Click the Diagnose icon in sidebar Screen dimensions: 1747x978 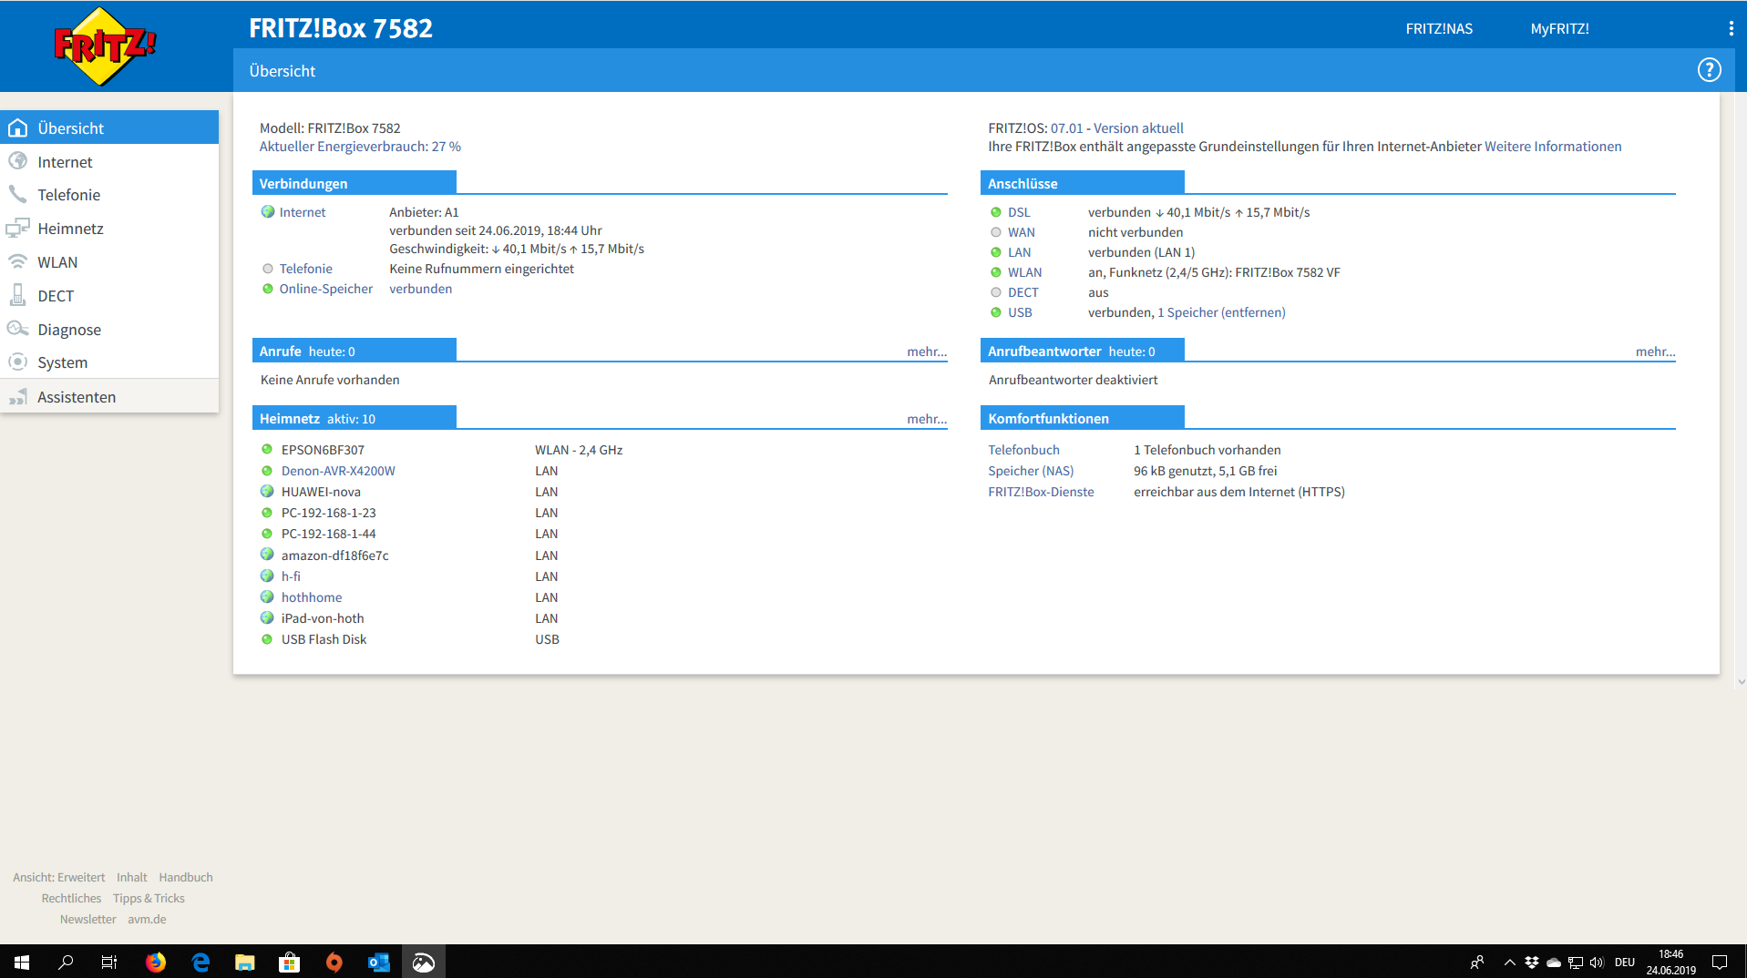tap(17, 329)
